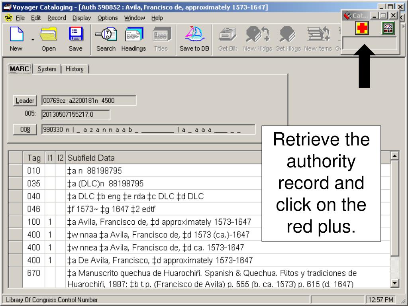Click the scroll down arrow of MARC grid
The height and width of the screenshot is (306, 408).
pos(394,283)
